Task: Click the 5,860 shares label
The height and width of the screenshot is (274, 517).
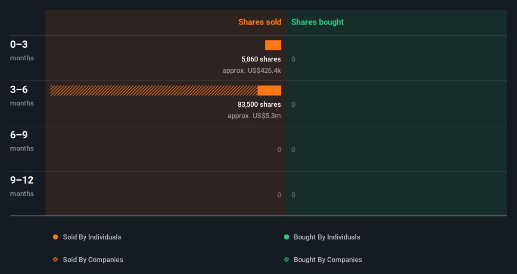Action: tap(261, 59)
